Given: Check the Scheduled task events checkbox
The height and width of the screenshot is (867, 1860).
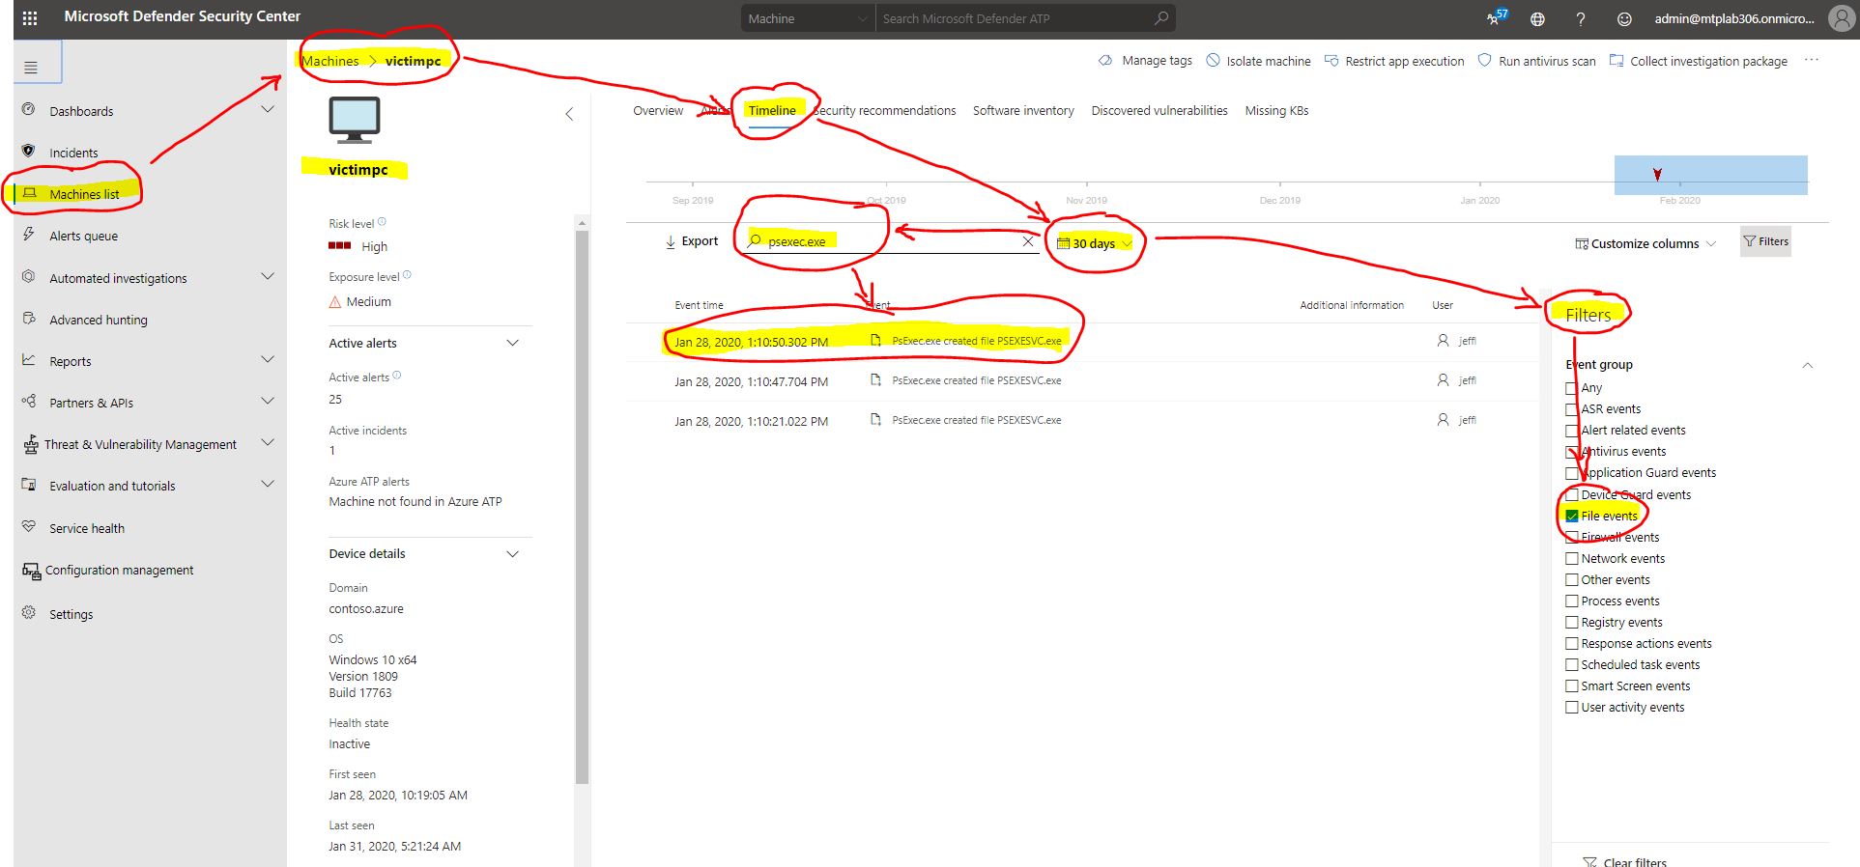Looking at the screenshot, I should coord(1571,664).
